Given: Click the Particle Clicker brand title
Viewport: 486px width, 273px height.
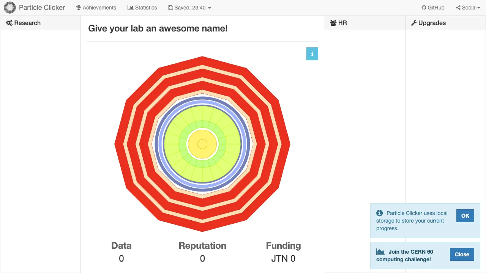Looking at the screenshot, I should point(42,8).
